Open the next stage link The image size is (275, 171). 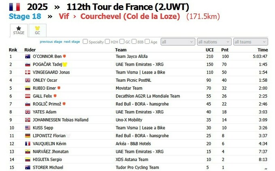coord(72,42)
